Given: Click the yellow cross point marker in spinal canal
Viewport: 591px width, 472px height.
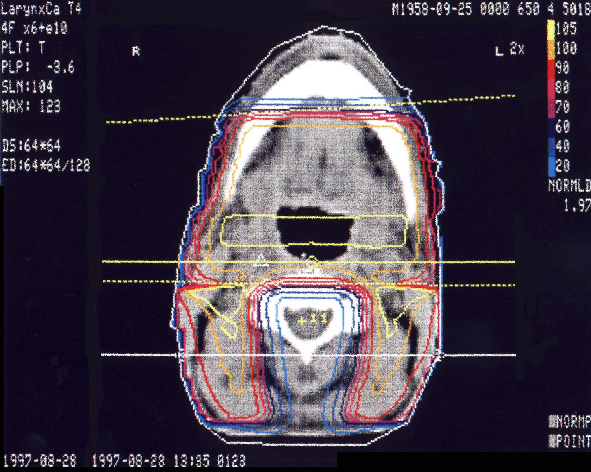Looking at the screenshot, I should (302, 322).
